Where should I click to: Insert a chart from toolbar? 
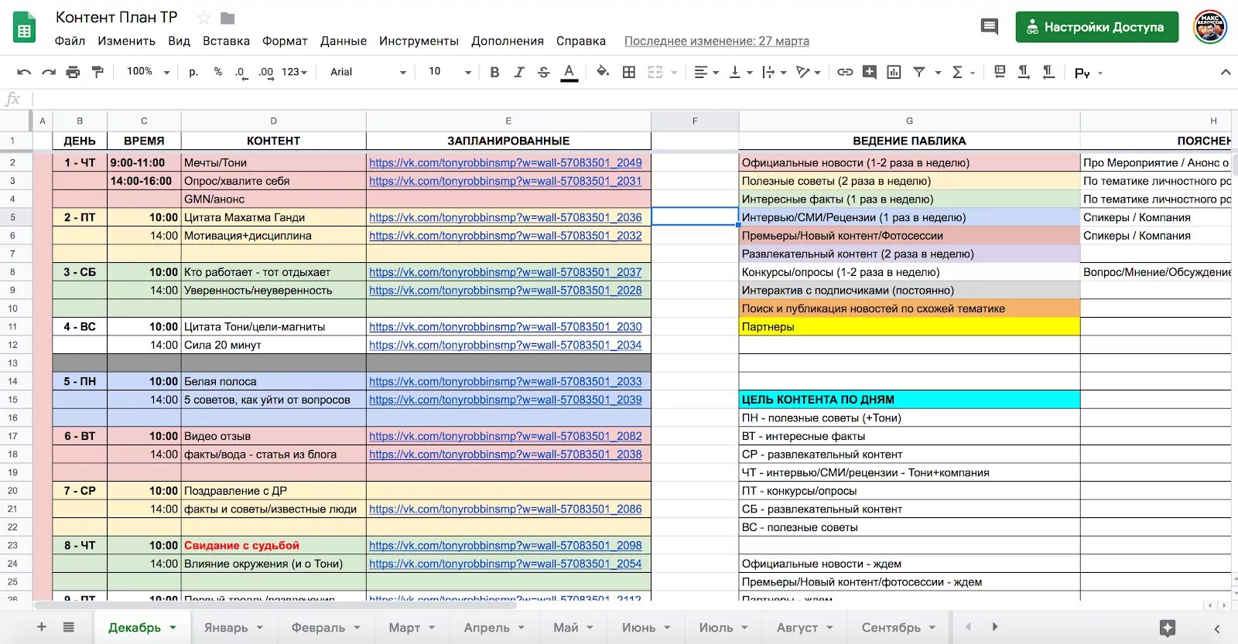pyautogui.click(x=894, y=72)
